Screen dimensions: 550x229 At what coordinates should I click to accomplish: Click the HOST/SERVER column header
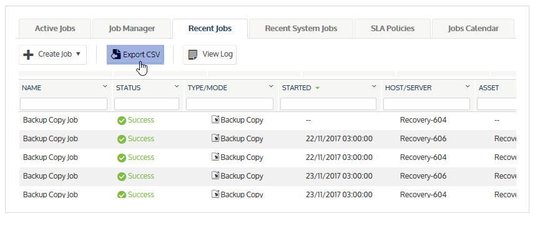408,88
